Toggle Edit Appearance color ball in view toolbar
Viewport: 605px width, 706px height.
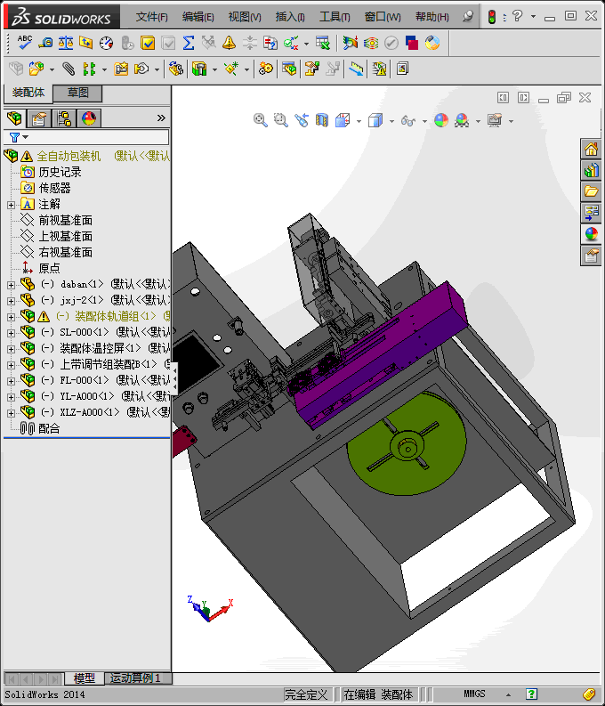point(441,120)
